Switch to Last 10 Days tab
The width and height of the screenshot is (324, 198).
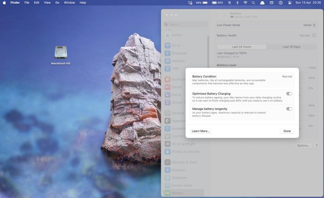(x=291, y=47)
